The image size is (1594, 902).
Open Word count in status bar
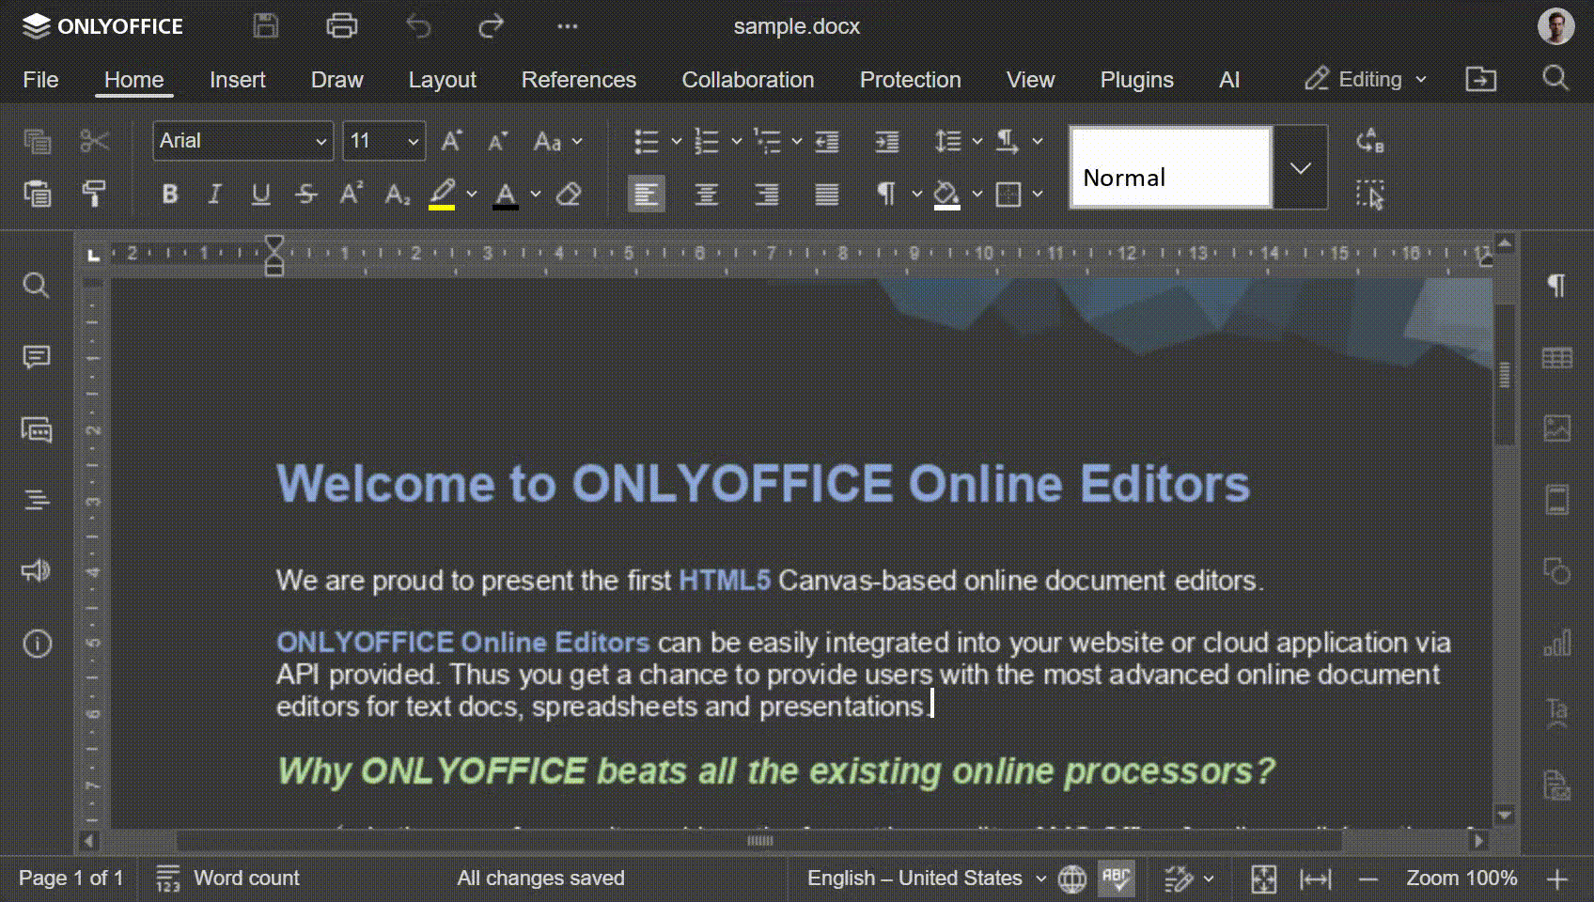click(x=227, y=879)
